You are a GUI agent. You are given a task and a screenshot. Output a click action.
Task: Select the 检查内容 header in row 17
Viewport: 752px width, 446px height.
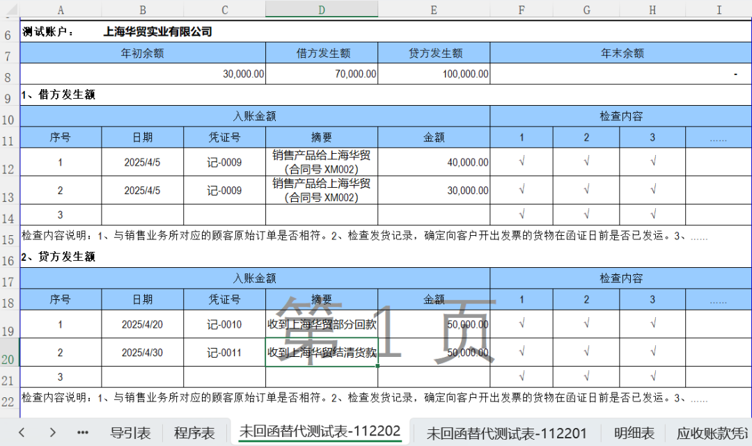(x=621, y=278)
